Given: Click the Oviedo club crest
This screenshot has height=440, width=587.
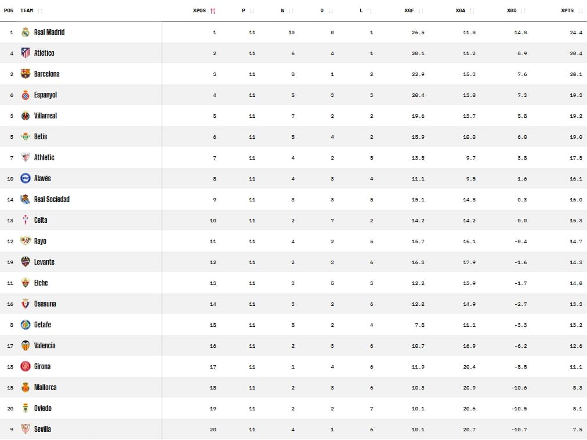Looking at the screenshot, I should pos(25,408).
